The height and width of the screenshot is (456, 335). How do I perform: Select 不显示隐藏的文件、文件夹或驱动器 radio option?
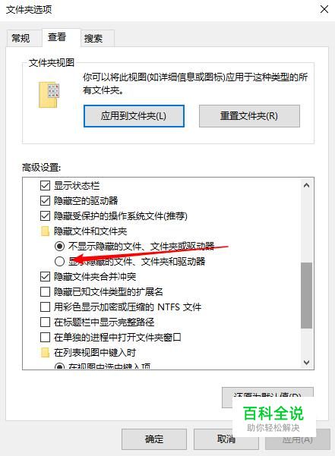click(x=59, y=247)
